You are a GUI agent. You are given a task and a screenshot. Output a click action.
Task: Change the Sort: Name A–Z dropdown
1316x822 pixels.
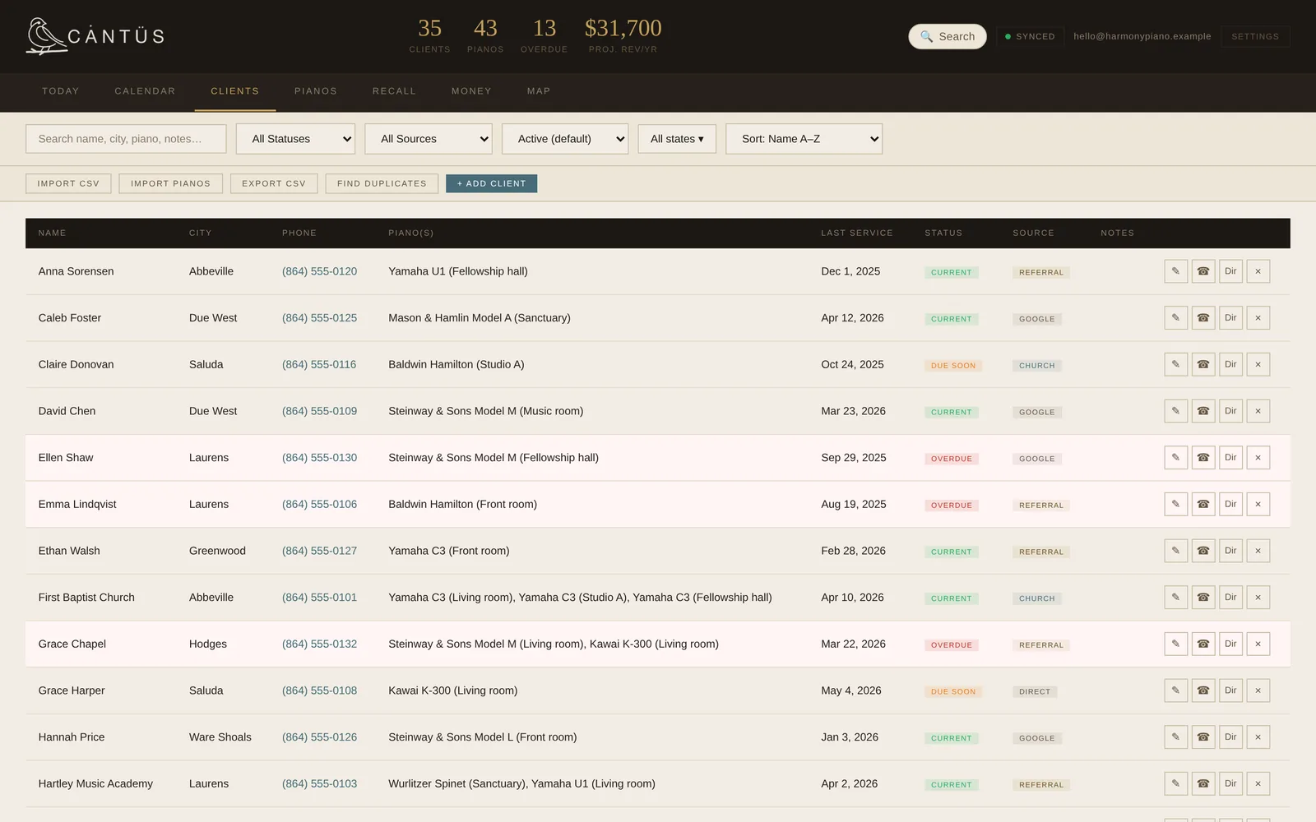804,139
